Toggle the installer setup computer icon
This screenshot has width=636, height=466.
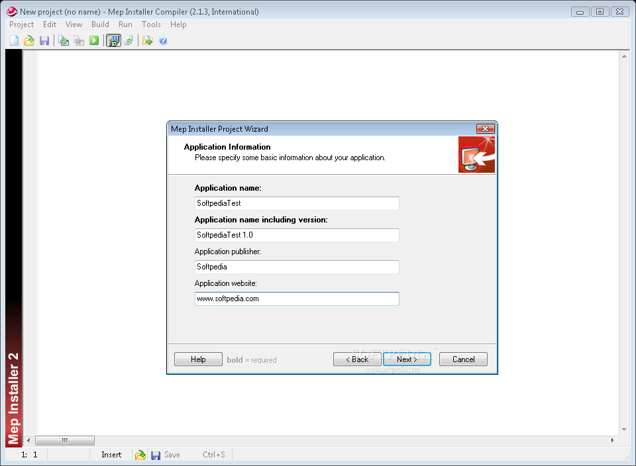pyautogui.click(x=113, y=40)
